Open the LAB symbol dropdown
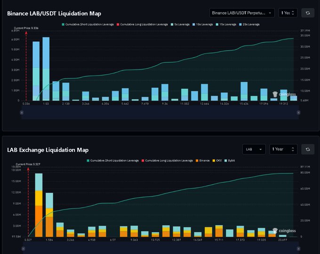Screen dimensions: 320x254 click(x=254, y=149)
